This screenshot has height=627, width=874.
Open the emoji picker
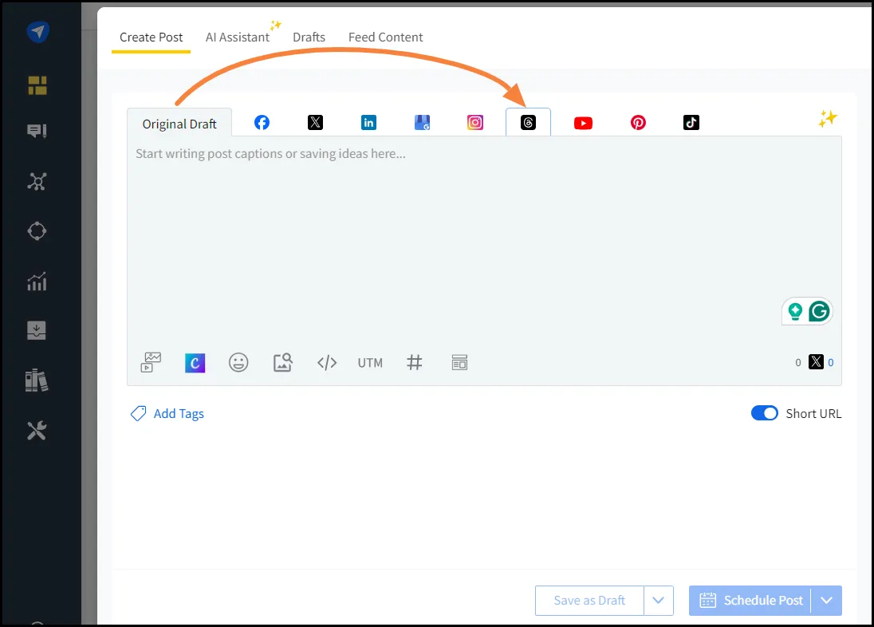(x=238, y=362)
